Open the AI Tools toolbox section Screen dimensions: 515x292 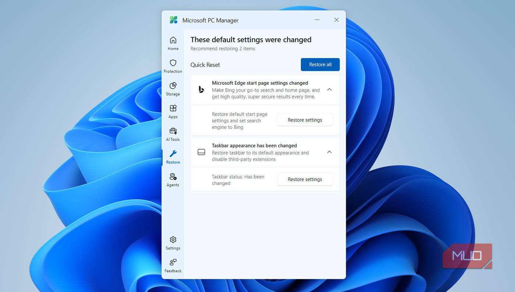pyautogui.click(x=173, y=135)
